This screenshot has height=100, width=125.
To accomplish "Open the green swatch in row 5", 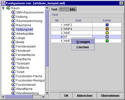I will pyautogui.click(x=107, y=41).
